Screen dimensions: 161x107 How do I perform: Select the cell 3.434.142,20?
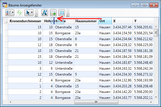pos(122,92)
